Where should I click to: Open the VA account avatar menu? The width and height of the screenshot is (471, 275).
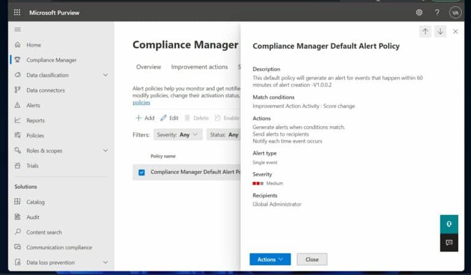pyautogui.click(x=456, y=13)
